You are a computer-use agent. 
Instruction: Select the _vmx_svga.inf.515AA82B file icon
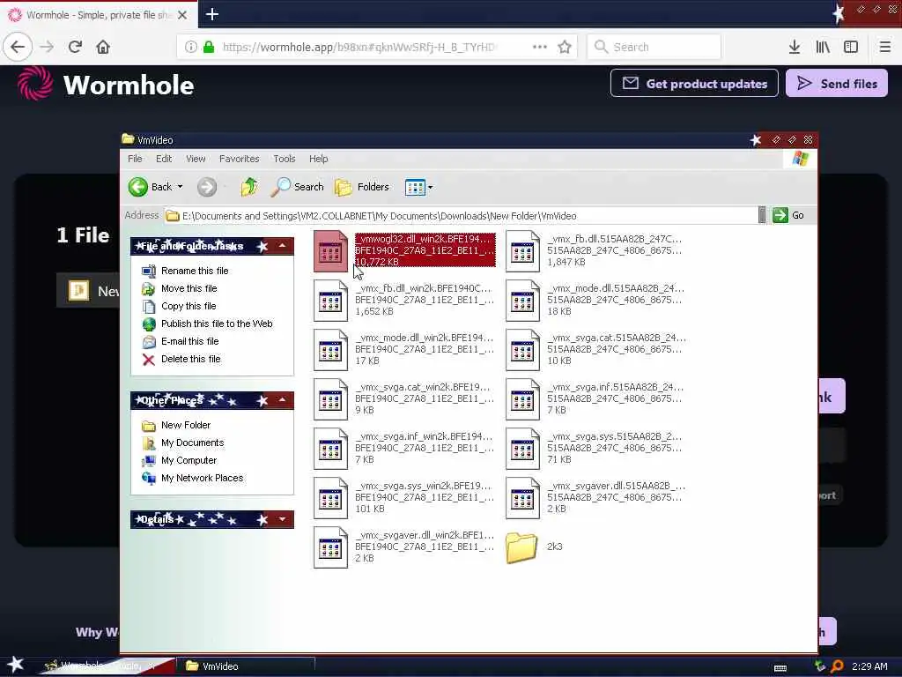(522, 399)
